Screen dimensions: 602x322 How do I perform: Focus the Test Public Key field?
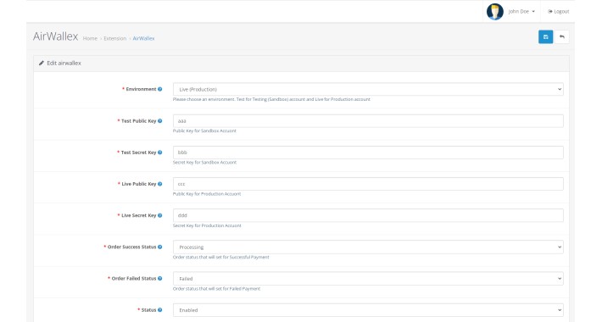tap(368, 121)
